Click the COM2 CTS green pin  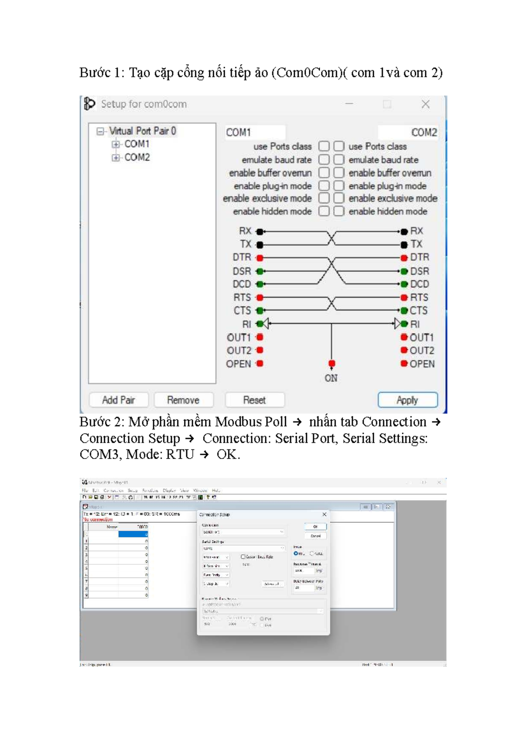pos(404,311)
